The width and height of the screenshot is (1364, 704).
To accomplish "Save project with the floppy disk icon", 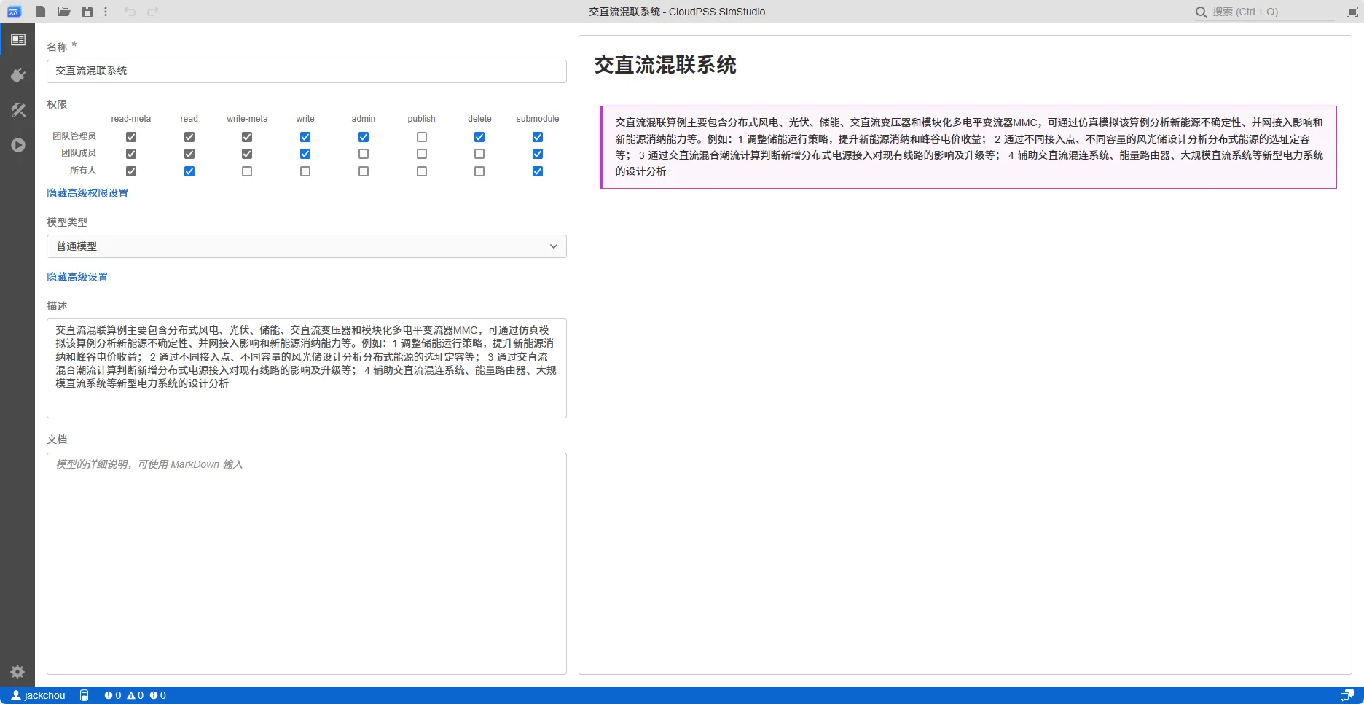I will tap(87, 12).
